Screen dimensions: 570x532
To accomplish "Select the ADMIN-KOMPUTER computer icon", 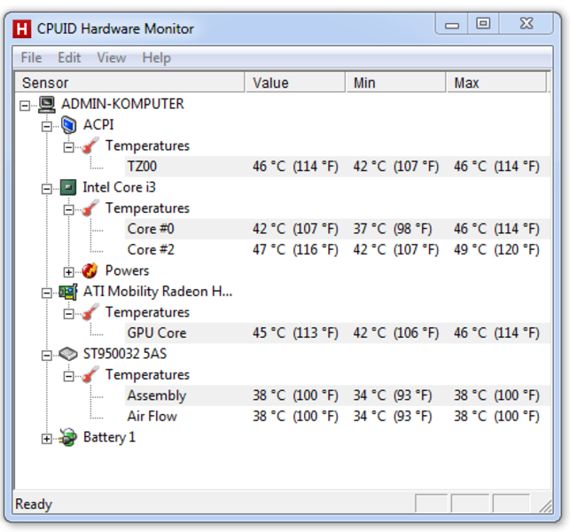I will (47, 105).
